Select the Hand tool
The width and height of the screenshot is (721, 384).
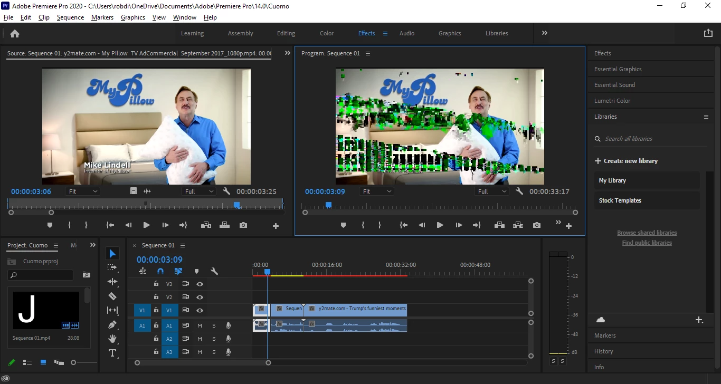pyautogui.click(x=112, y=339)
